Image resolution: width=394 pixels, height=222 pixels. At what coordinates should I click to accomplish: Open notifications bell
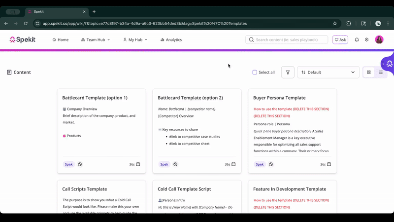tap(357, 39)
